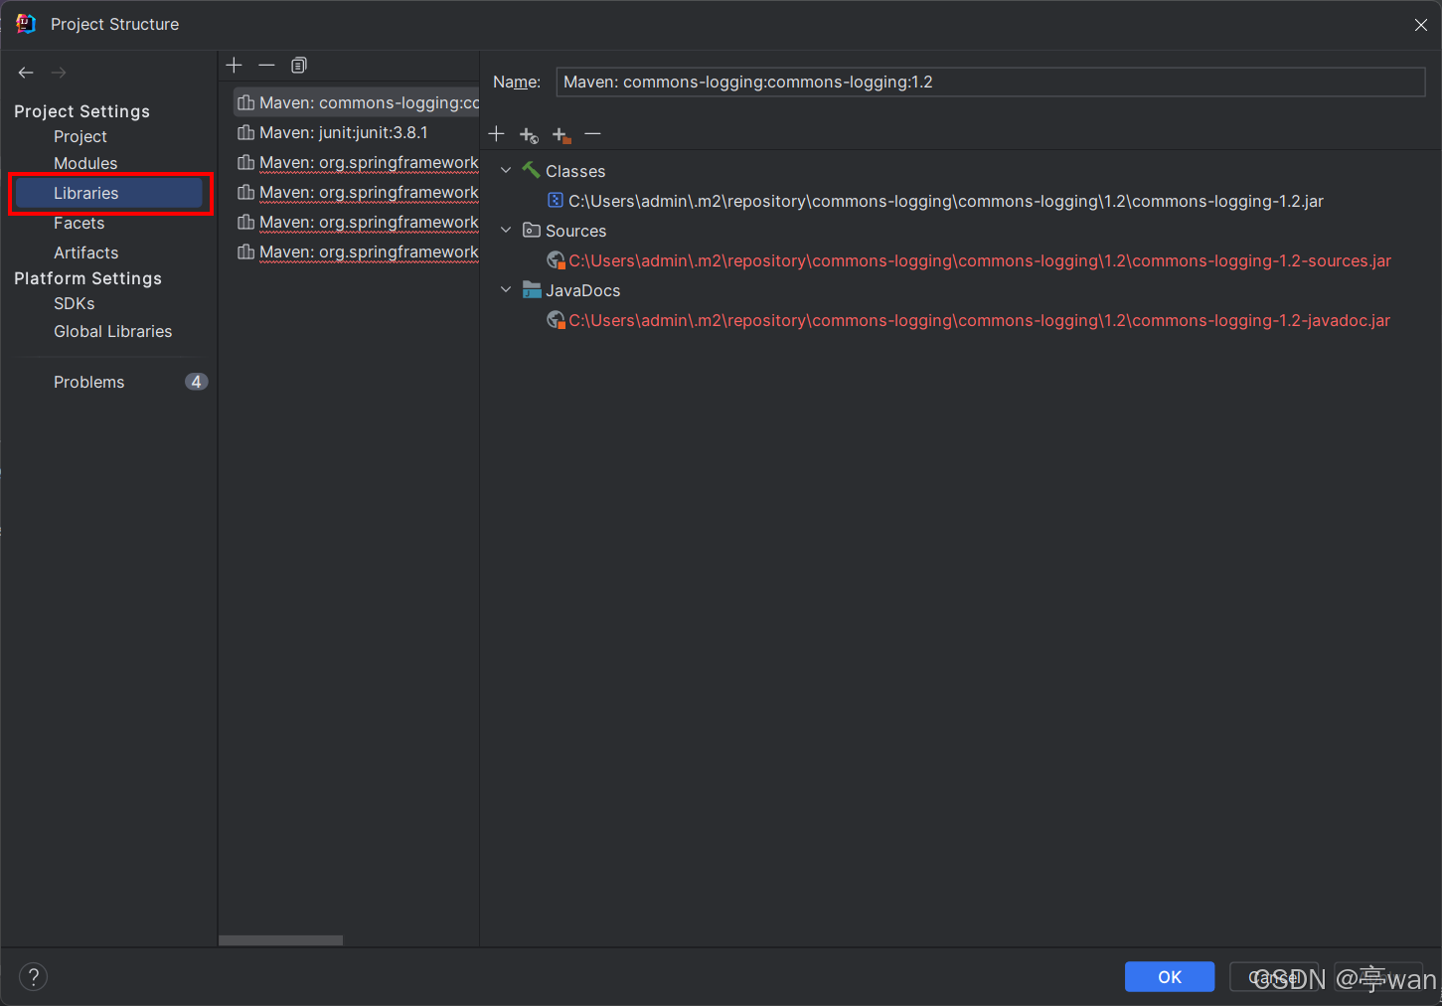This screenshot has width=1442, height=1006.
Task: Remove selected root with minus icon
Action: pos(593,133)
